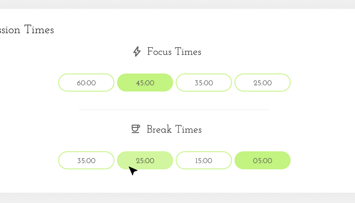Image resolution: width=355 pixels, height=203 pixels.
Task: Click the coffee cup Break Times icon
Action: coord(136,129)
